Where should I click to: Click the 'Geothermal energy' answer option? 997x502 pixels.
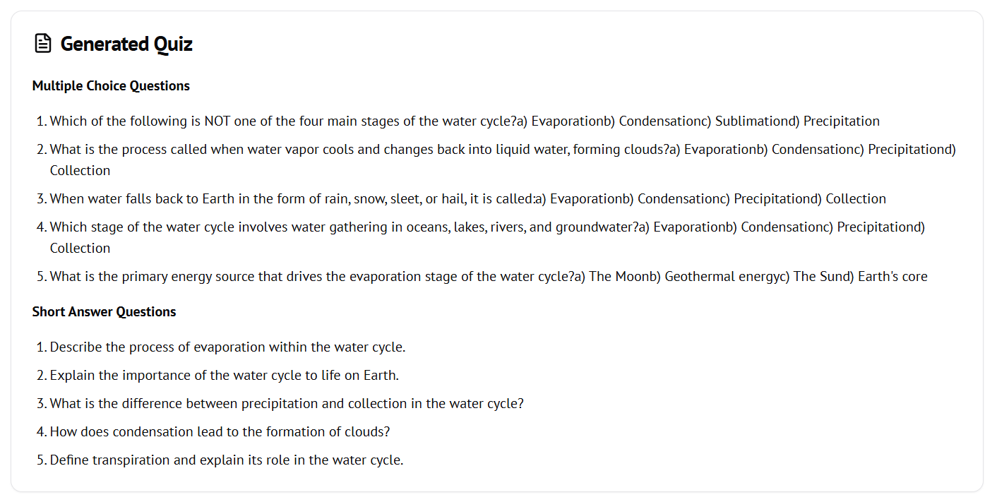click(720, 277)
